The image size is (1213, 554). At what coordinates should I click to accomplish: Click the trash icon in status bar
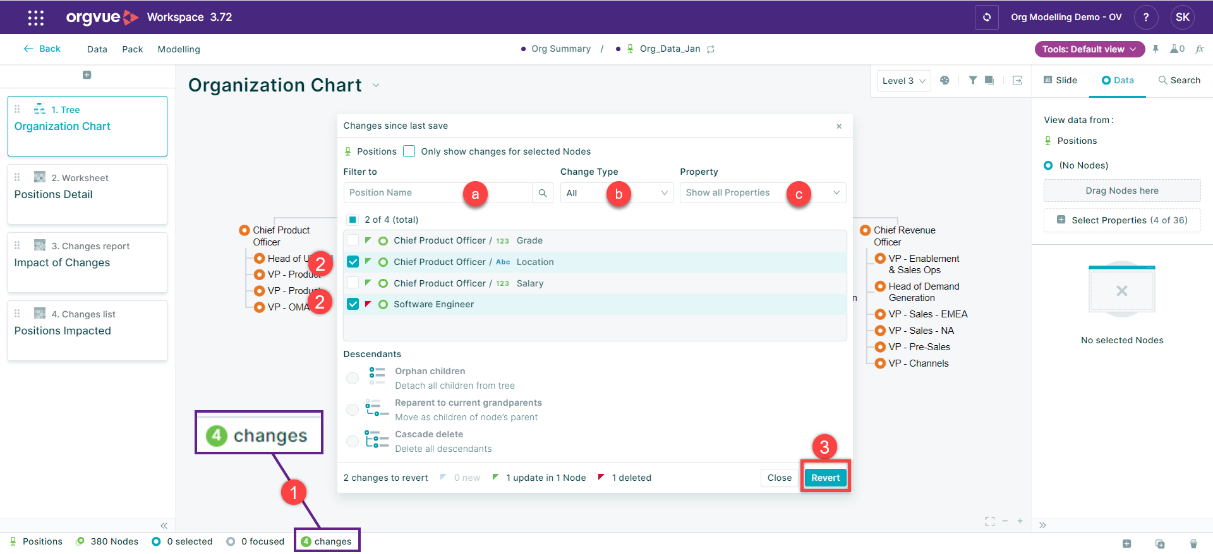(x=1193, y=543)
